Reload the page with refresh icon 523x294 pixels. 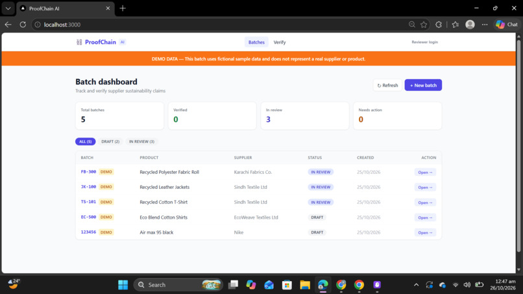(23, 25)
